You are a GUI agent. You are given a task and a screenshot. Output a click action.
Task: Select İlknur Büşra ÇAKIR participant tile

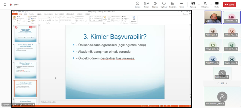222,97
